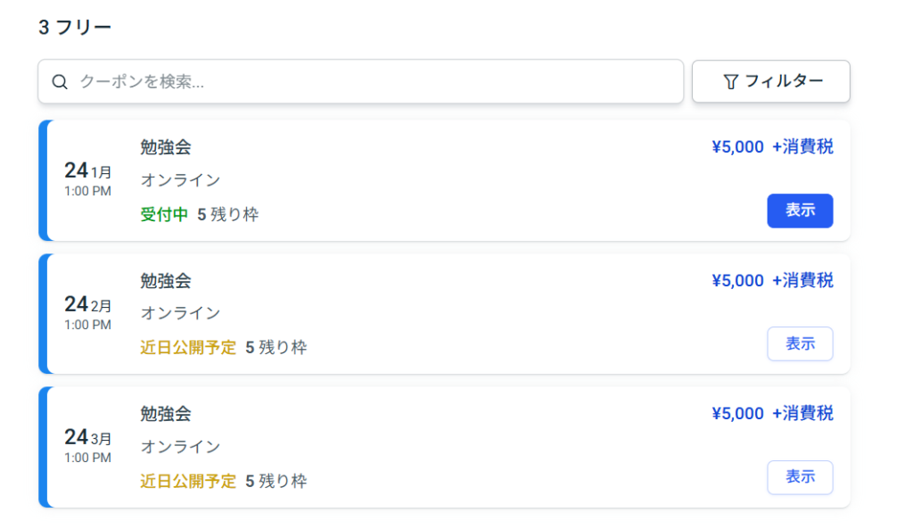Select the 24 3月 date block
Screen dimensions: 913x529
click(88, 445)
